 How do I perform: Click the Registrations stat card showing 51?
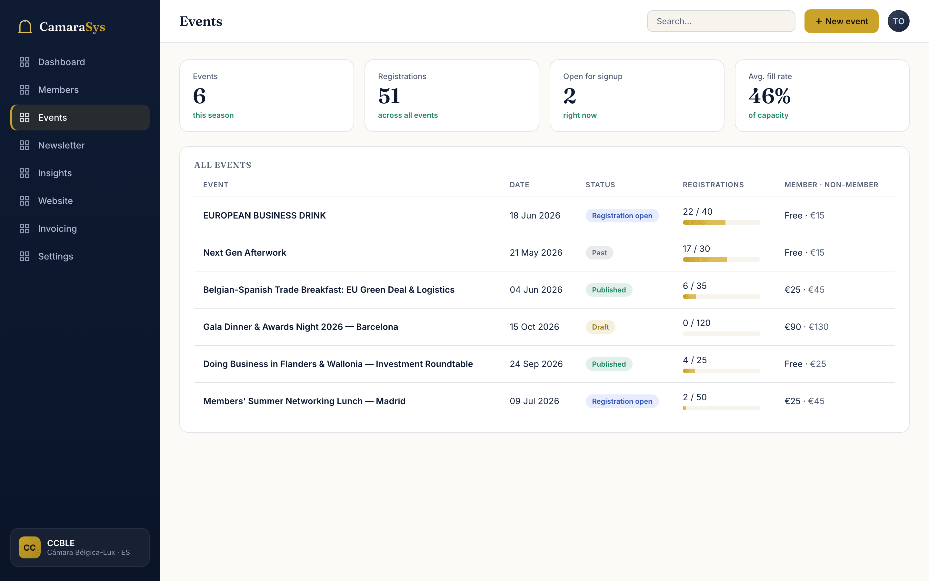pyautogui.click(x=452, y=96)
